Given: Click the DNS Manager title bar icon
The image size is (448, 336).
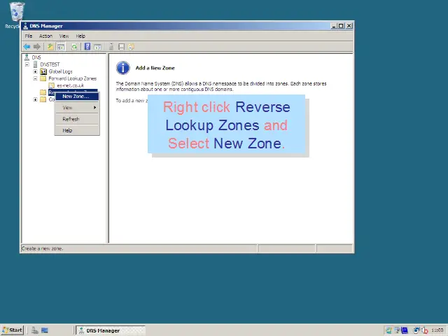Looking at the screenshot, I should pyautogui.click(x=25, y=26).
